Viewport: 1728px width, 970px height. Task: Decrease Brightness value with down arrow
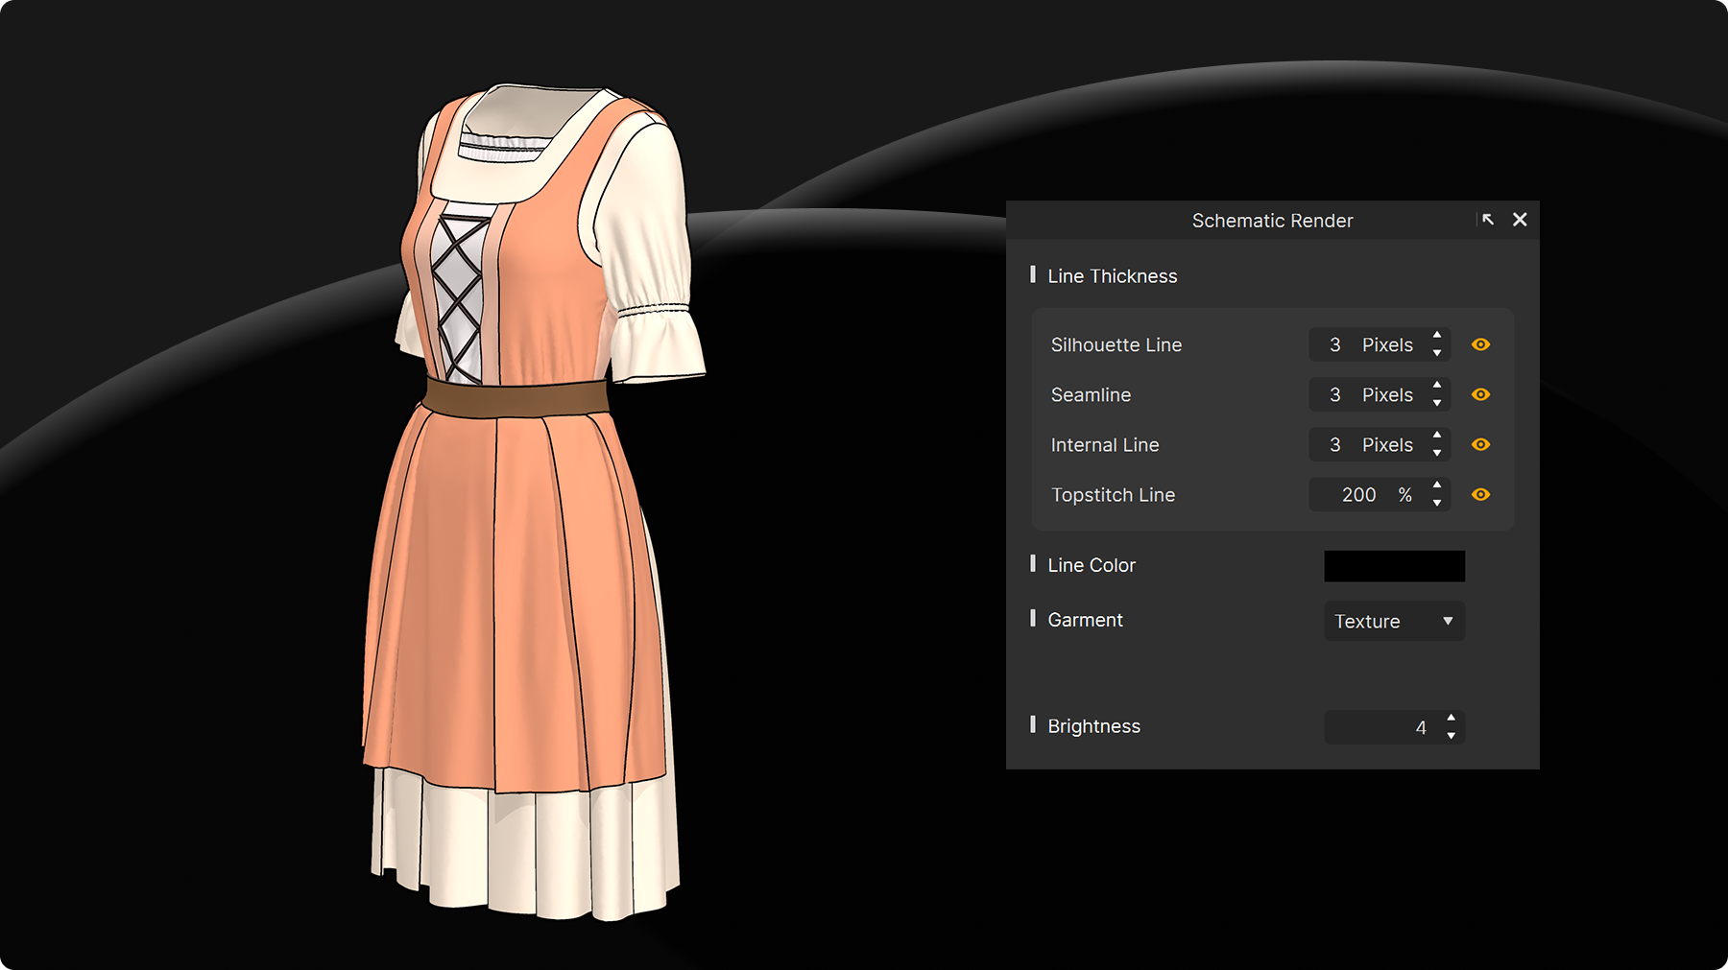1451,736
